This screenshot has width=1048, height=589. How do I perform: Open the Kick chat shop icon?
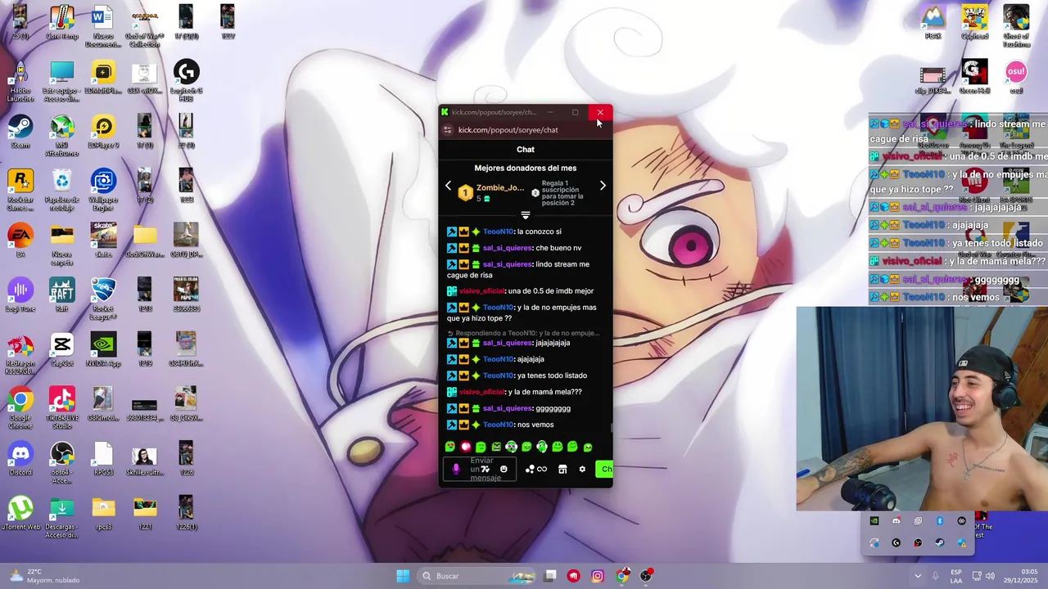(x=562, y=469)
